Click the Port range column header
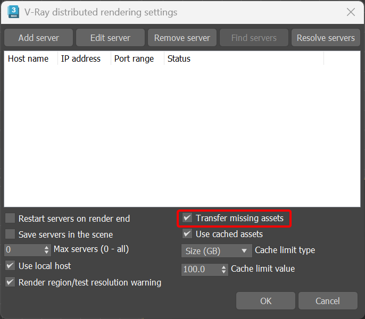Screen dimensions: 365x319 point(137,58)
